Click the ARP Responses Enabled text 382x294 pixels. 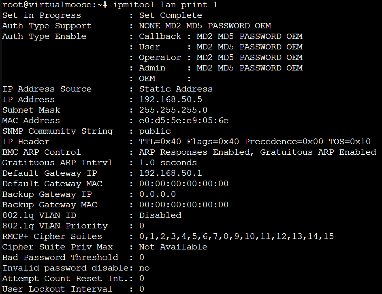tap(196, 152)
